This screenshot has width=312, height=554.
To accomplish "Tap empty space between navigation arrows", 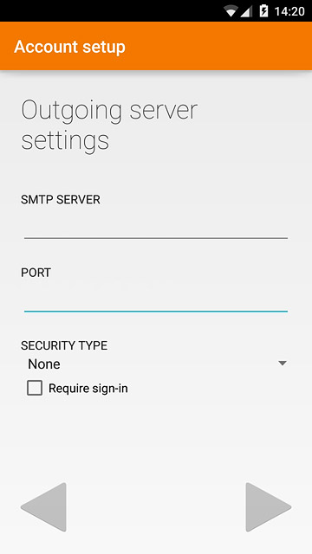I will [156, 507].
